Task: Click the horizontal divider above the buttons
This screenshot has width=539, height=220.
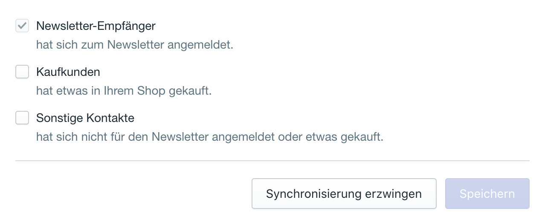Action: click(x=272, y=161)
